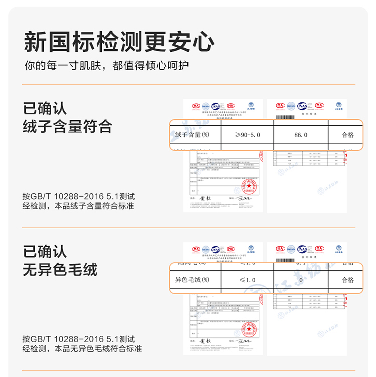Click the blue 江苏纺检 emblem on the down content results page

[339, 106]
